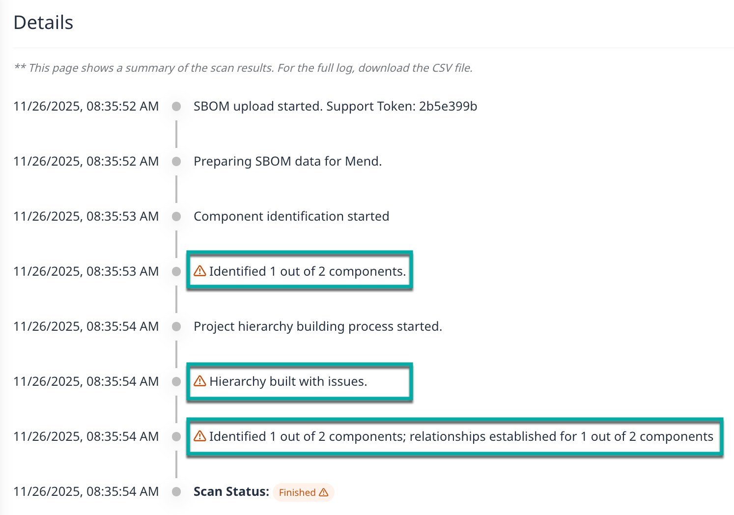Click the relationships established for components message
734x515 pixels.
pos(461,437)
